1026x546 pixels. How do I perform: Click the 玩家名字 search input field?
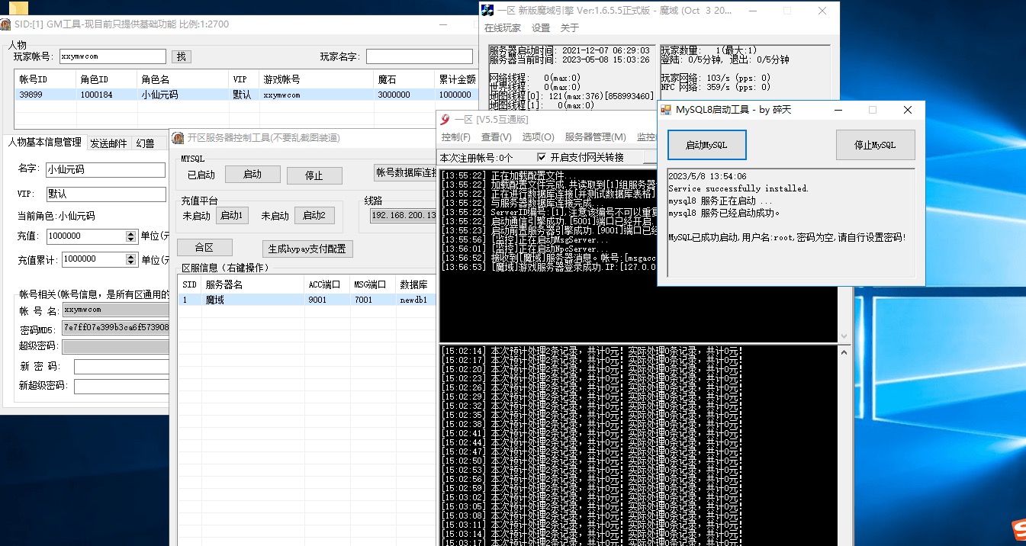coord(419,56)
